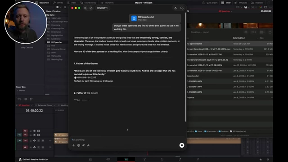
Task: Click the share icon in ChatGPT window
Action: point(175,8)
